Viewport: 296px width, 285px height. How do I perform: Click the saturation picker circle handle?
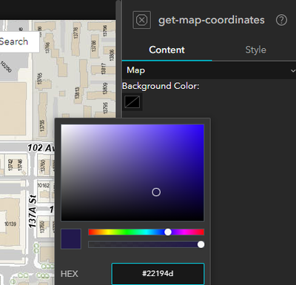[156, 192]
